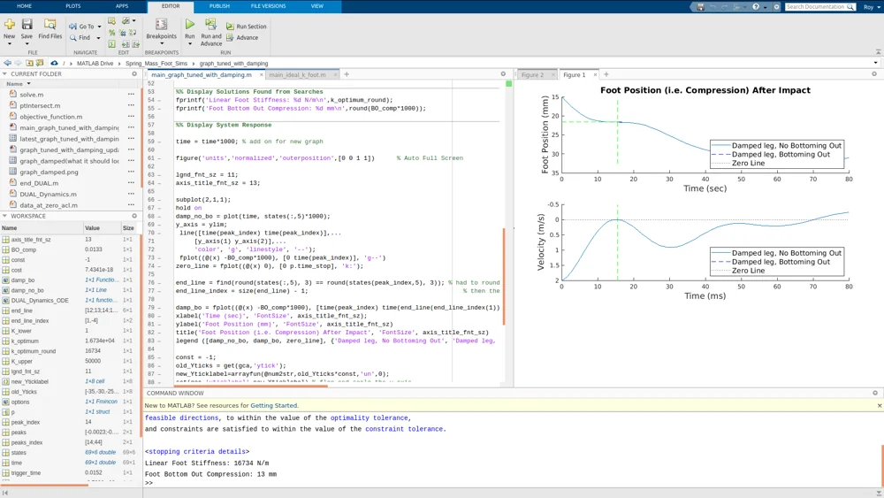Add a new figure tab with plus
Screen dimensions: 884x498
606,74
